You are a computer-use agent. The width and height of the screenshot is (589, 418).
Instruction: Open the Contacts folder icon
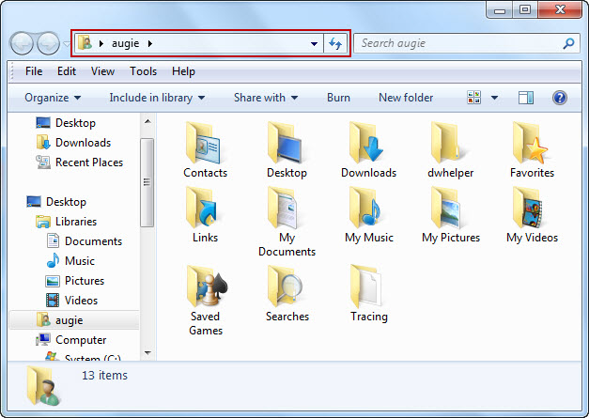coord(205,144)
